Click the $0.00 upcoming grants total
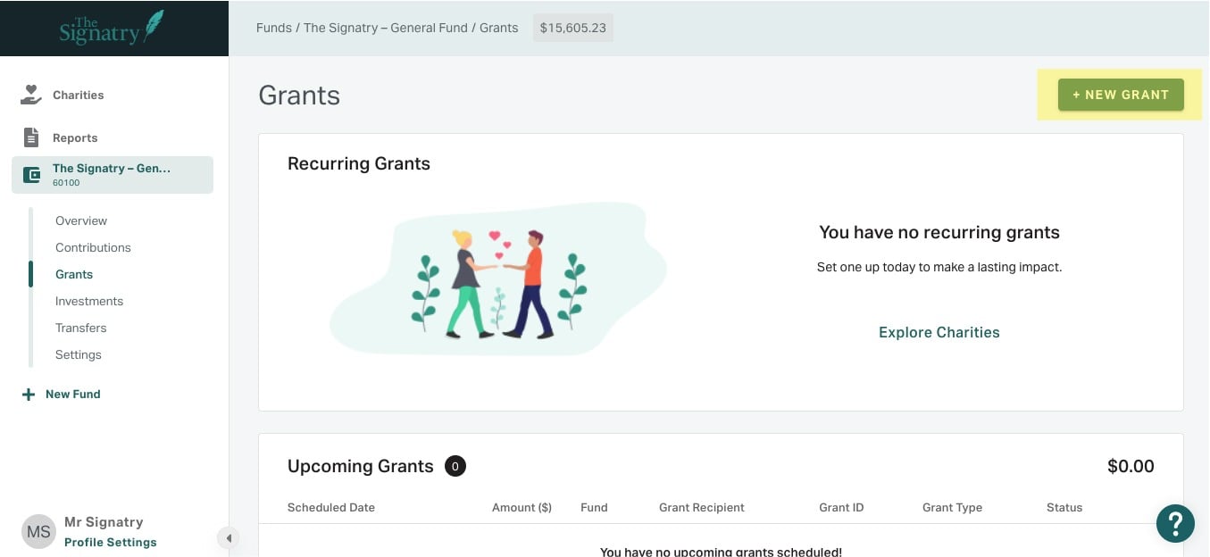The image size is (1210, 557). pyautogui.click(x=1131, y=466)
